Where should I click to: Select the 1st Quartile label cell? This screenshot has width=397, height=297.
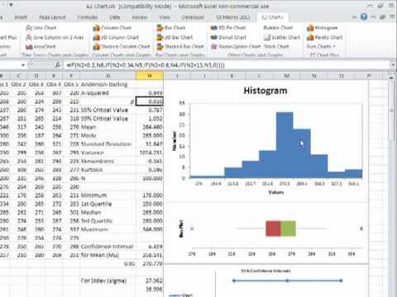[108, 204]
